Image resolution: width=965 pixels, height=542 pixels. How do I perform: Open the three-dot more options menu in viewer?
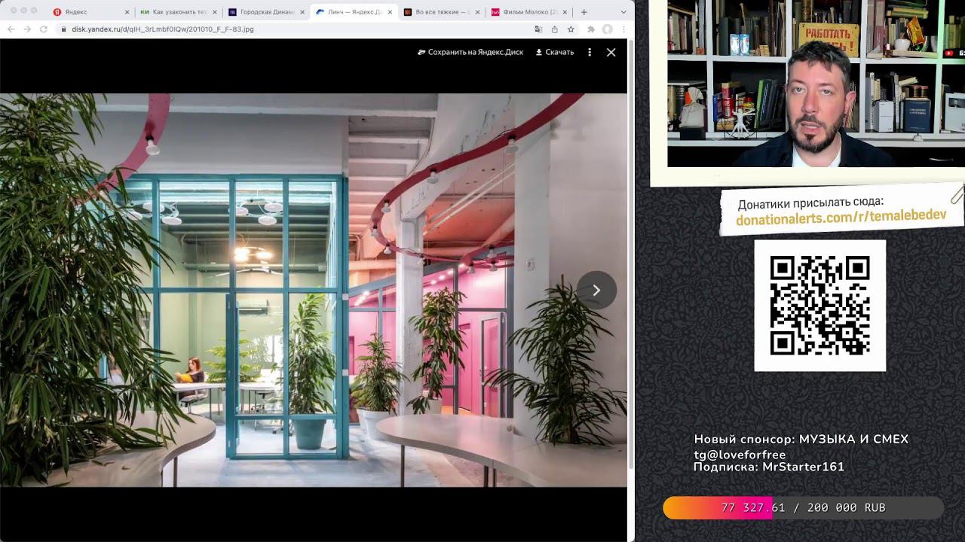tap(590, 53)
